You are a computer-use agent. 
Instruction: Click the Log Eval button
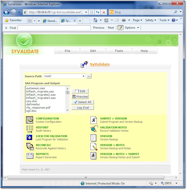click(83, 107)
